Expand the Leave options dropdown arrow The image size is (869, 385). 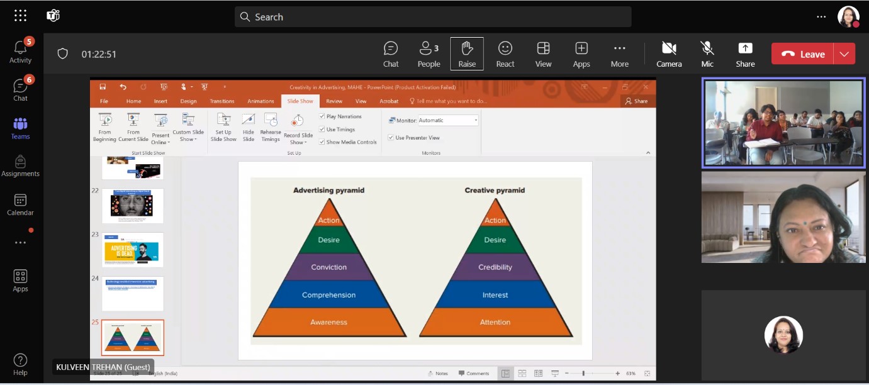(844, 54)
